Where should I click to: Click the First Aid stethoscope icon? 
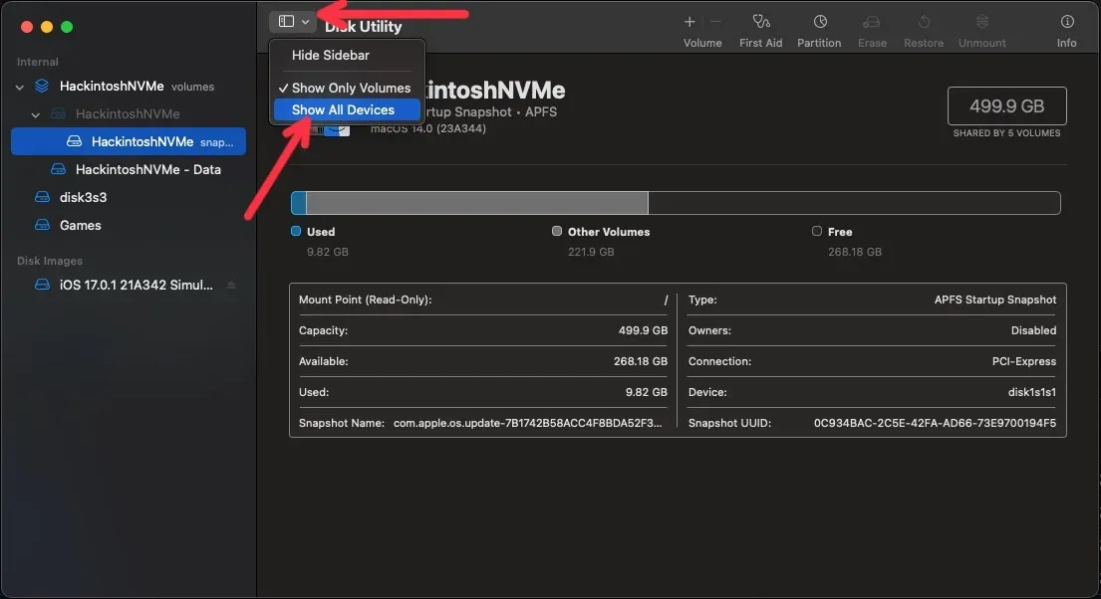click(761, 22)
